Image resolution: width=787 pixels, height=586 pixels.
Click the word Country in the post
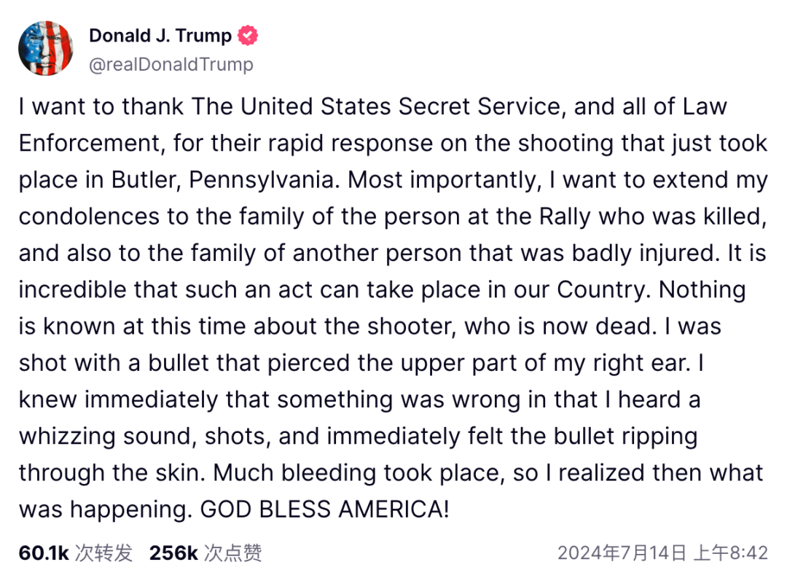pos(603,290)
